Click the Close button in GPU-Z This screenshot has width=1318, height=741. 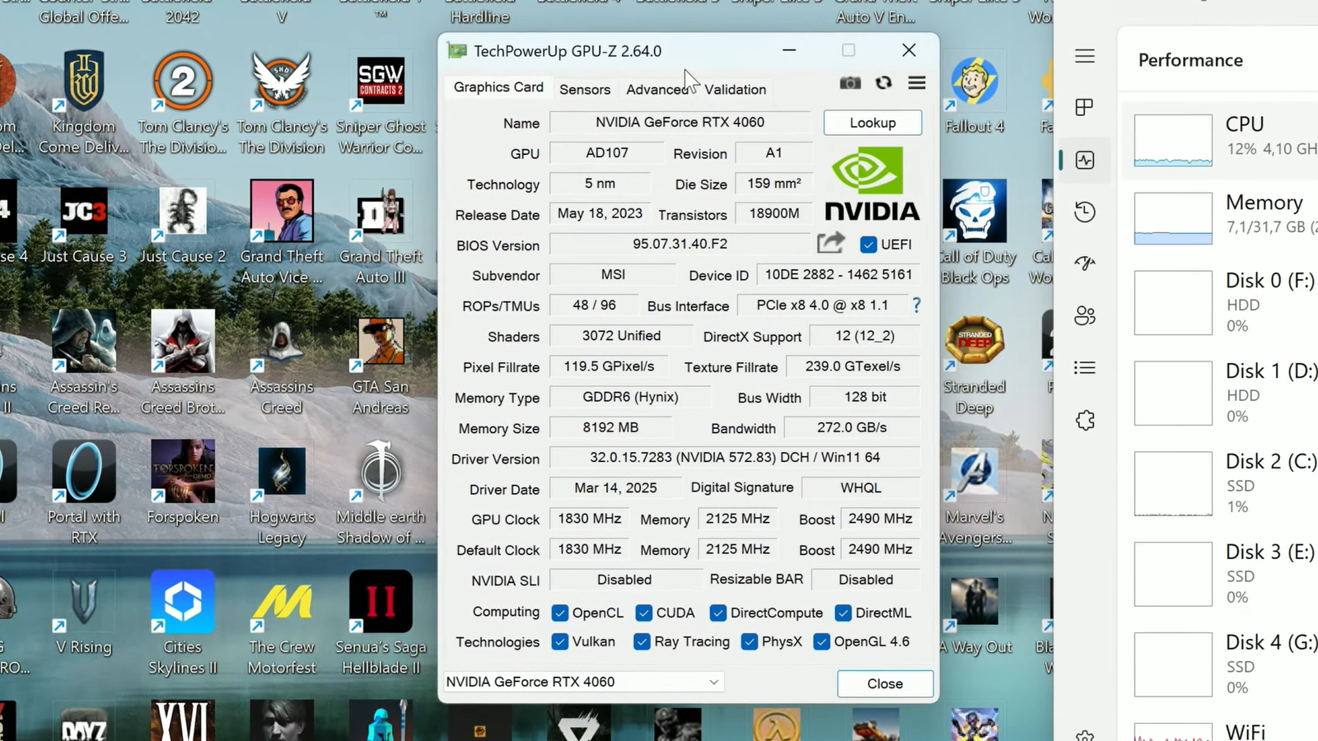pyautogui.click(x=885, y=683)
